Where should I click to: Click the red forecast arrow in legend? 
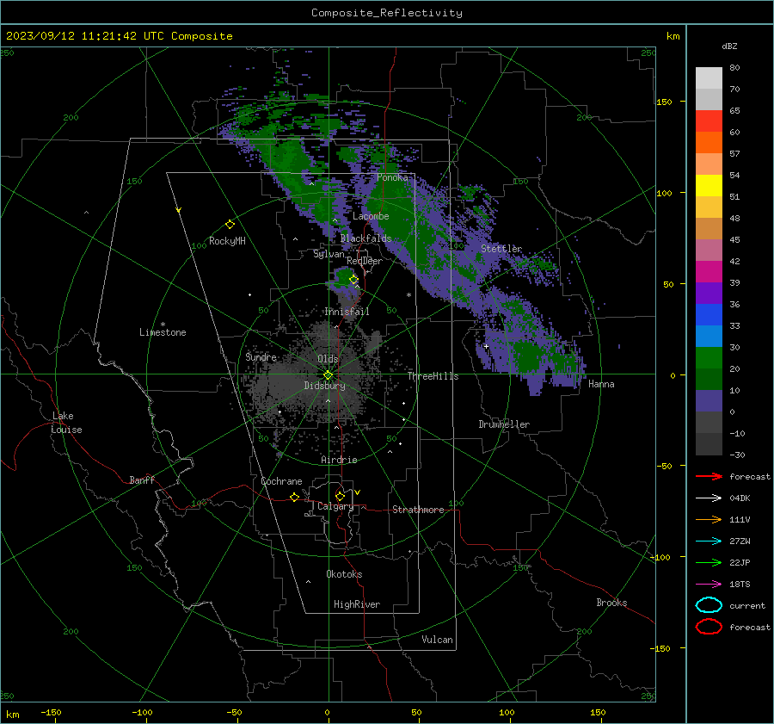pyautogui.click(x=709, y=476)
